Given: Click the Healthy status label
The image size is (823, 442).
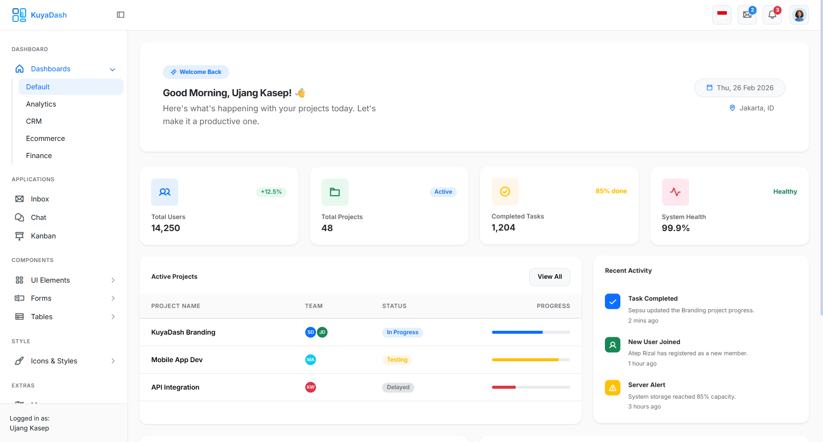Looking at the screenshot, I should (x=785, y=192).
